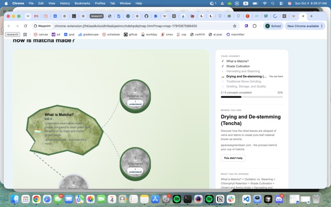
Task: Open the macmillan bookmark
Action: point(235,34)
